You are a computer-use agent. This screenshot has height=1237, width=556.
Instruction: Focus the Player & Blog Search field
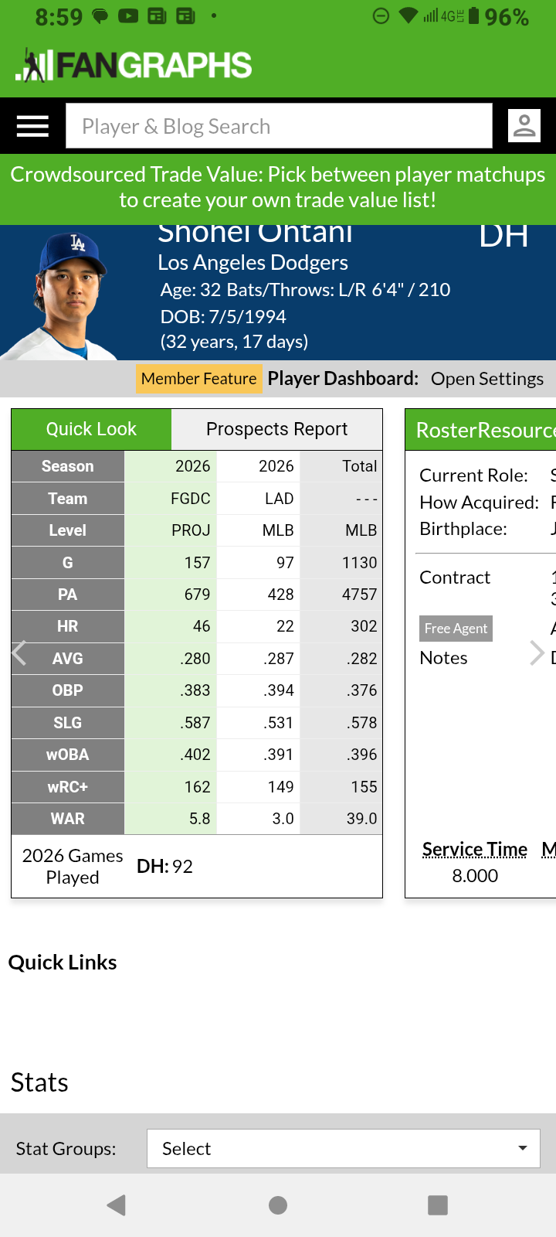pos(279,126)
